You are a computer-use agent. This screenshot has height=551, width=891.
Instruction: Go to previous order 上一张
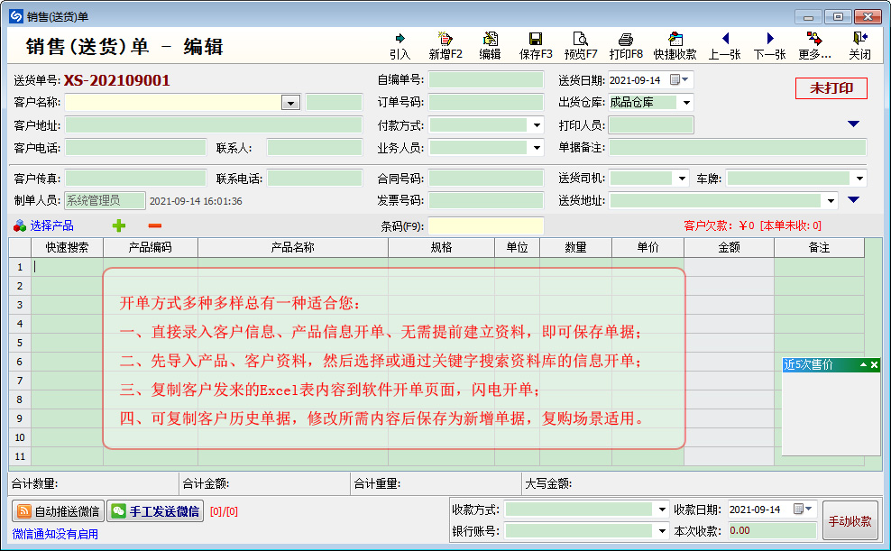click(x=724, y=46)
